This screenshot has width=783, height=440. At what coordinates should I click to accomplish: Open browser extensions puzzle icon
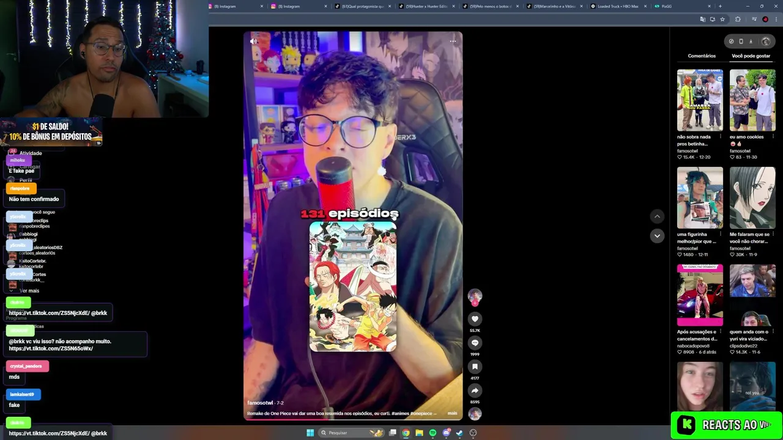(x=738, y=20)
